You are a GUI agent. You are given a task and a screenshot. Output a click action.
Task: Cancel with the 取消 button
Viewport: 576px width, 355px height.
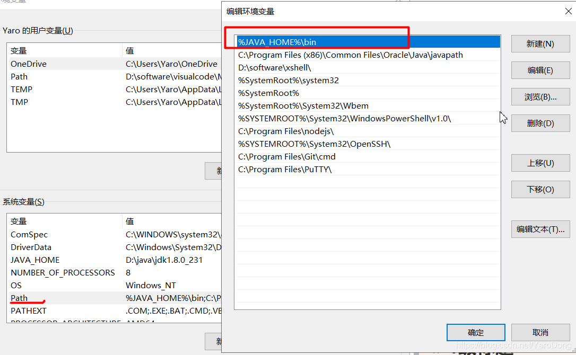(540, 332)
